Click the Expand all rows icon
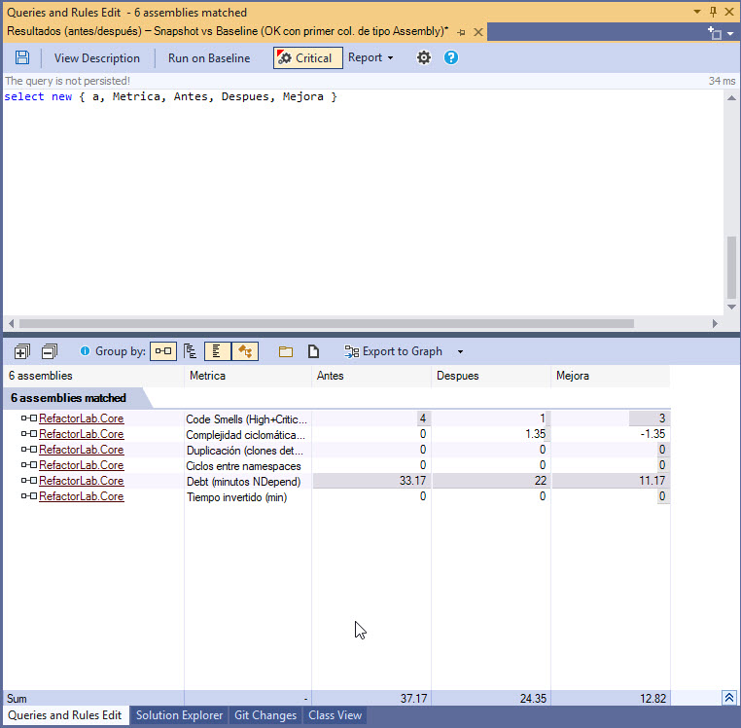The image size is (741, 728). pyautogui.click(x=22, y=351)
